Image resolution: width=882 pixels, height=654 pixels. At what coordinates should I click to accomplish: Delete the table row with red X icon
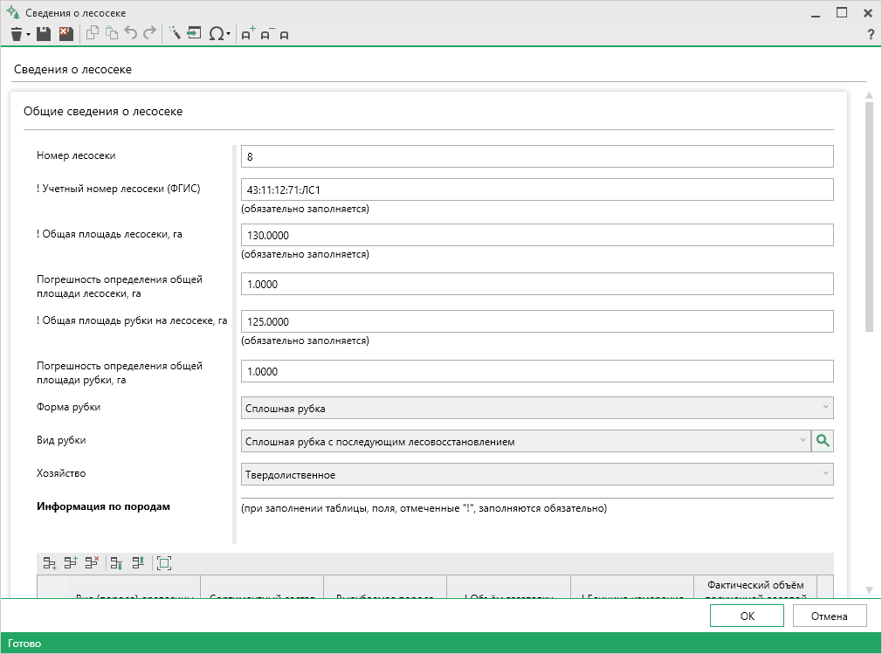click(92, 562)
